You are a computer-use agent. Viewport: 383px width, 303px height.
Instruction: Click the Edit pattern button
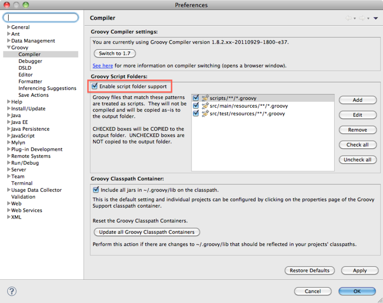click(358, 115)
